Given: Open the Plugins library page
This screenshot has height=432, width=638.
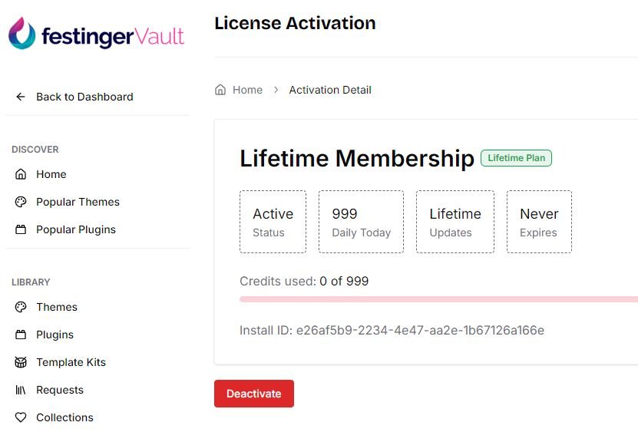Looking at the screenshot, I should tap(55, 335).
